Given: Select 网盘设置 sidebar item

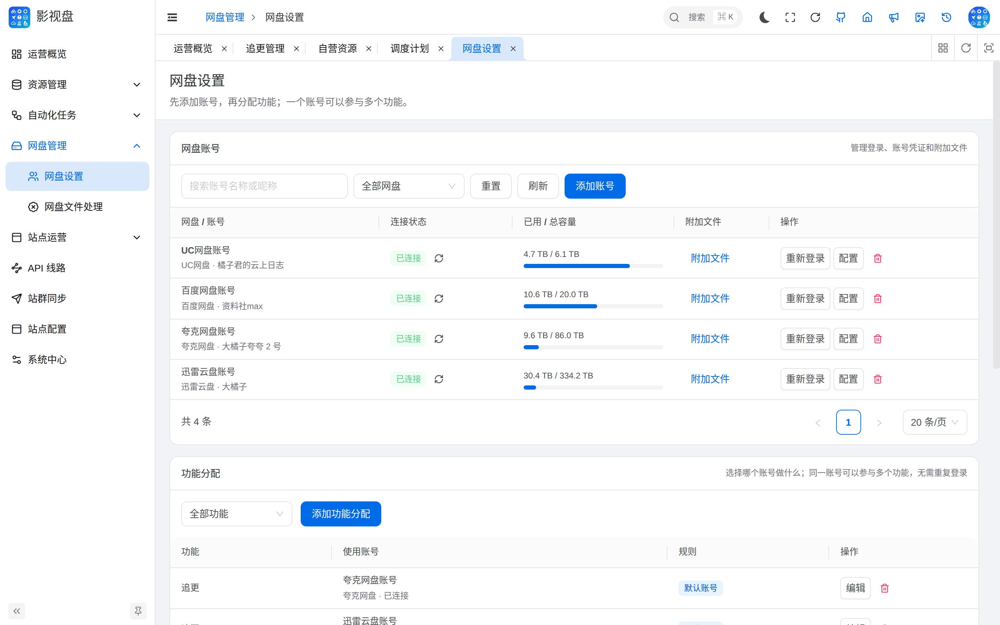Looking at the screenshot, I should [77, 176].
